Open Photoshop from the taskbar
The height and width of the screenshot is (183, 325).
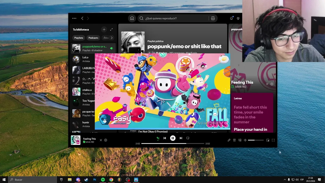pos(94,180)
